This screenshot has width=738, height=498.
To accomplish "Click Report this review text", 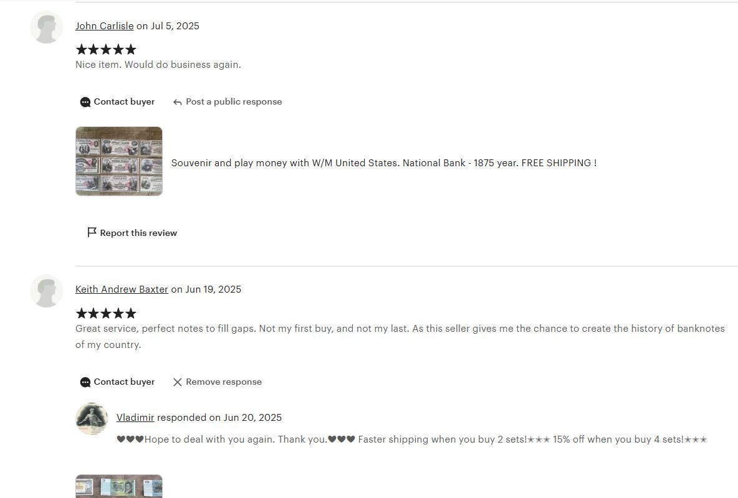I will [138, 233].
